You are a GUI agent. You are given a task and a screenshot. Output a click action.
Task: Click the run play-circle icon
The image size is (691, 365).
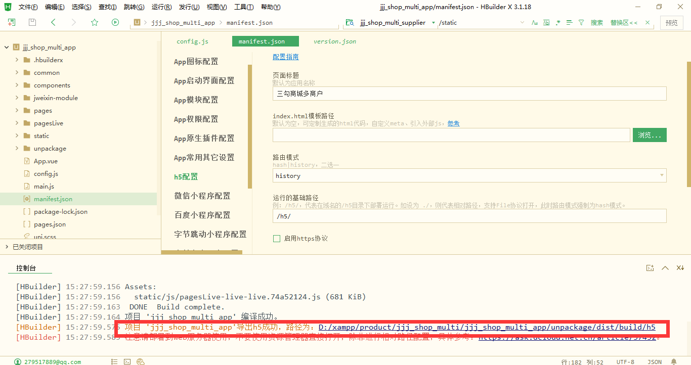(x=115, y=22)
